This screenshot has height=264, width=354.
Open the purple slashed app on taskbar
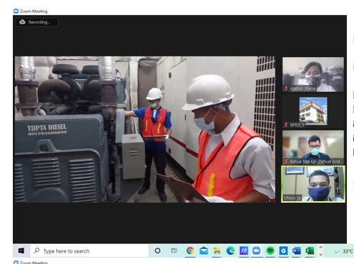point(243,250)
